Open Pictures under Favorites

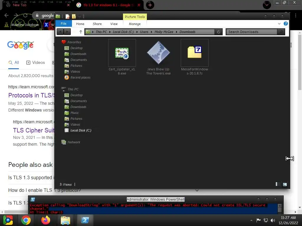coord(76,66)
